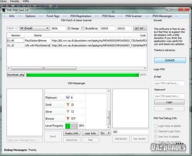Open the PSN Store tab
This screenshot has height=156, width=192.
click(x=108, y=16)
